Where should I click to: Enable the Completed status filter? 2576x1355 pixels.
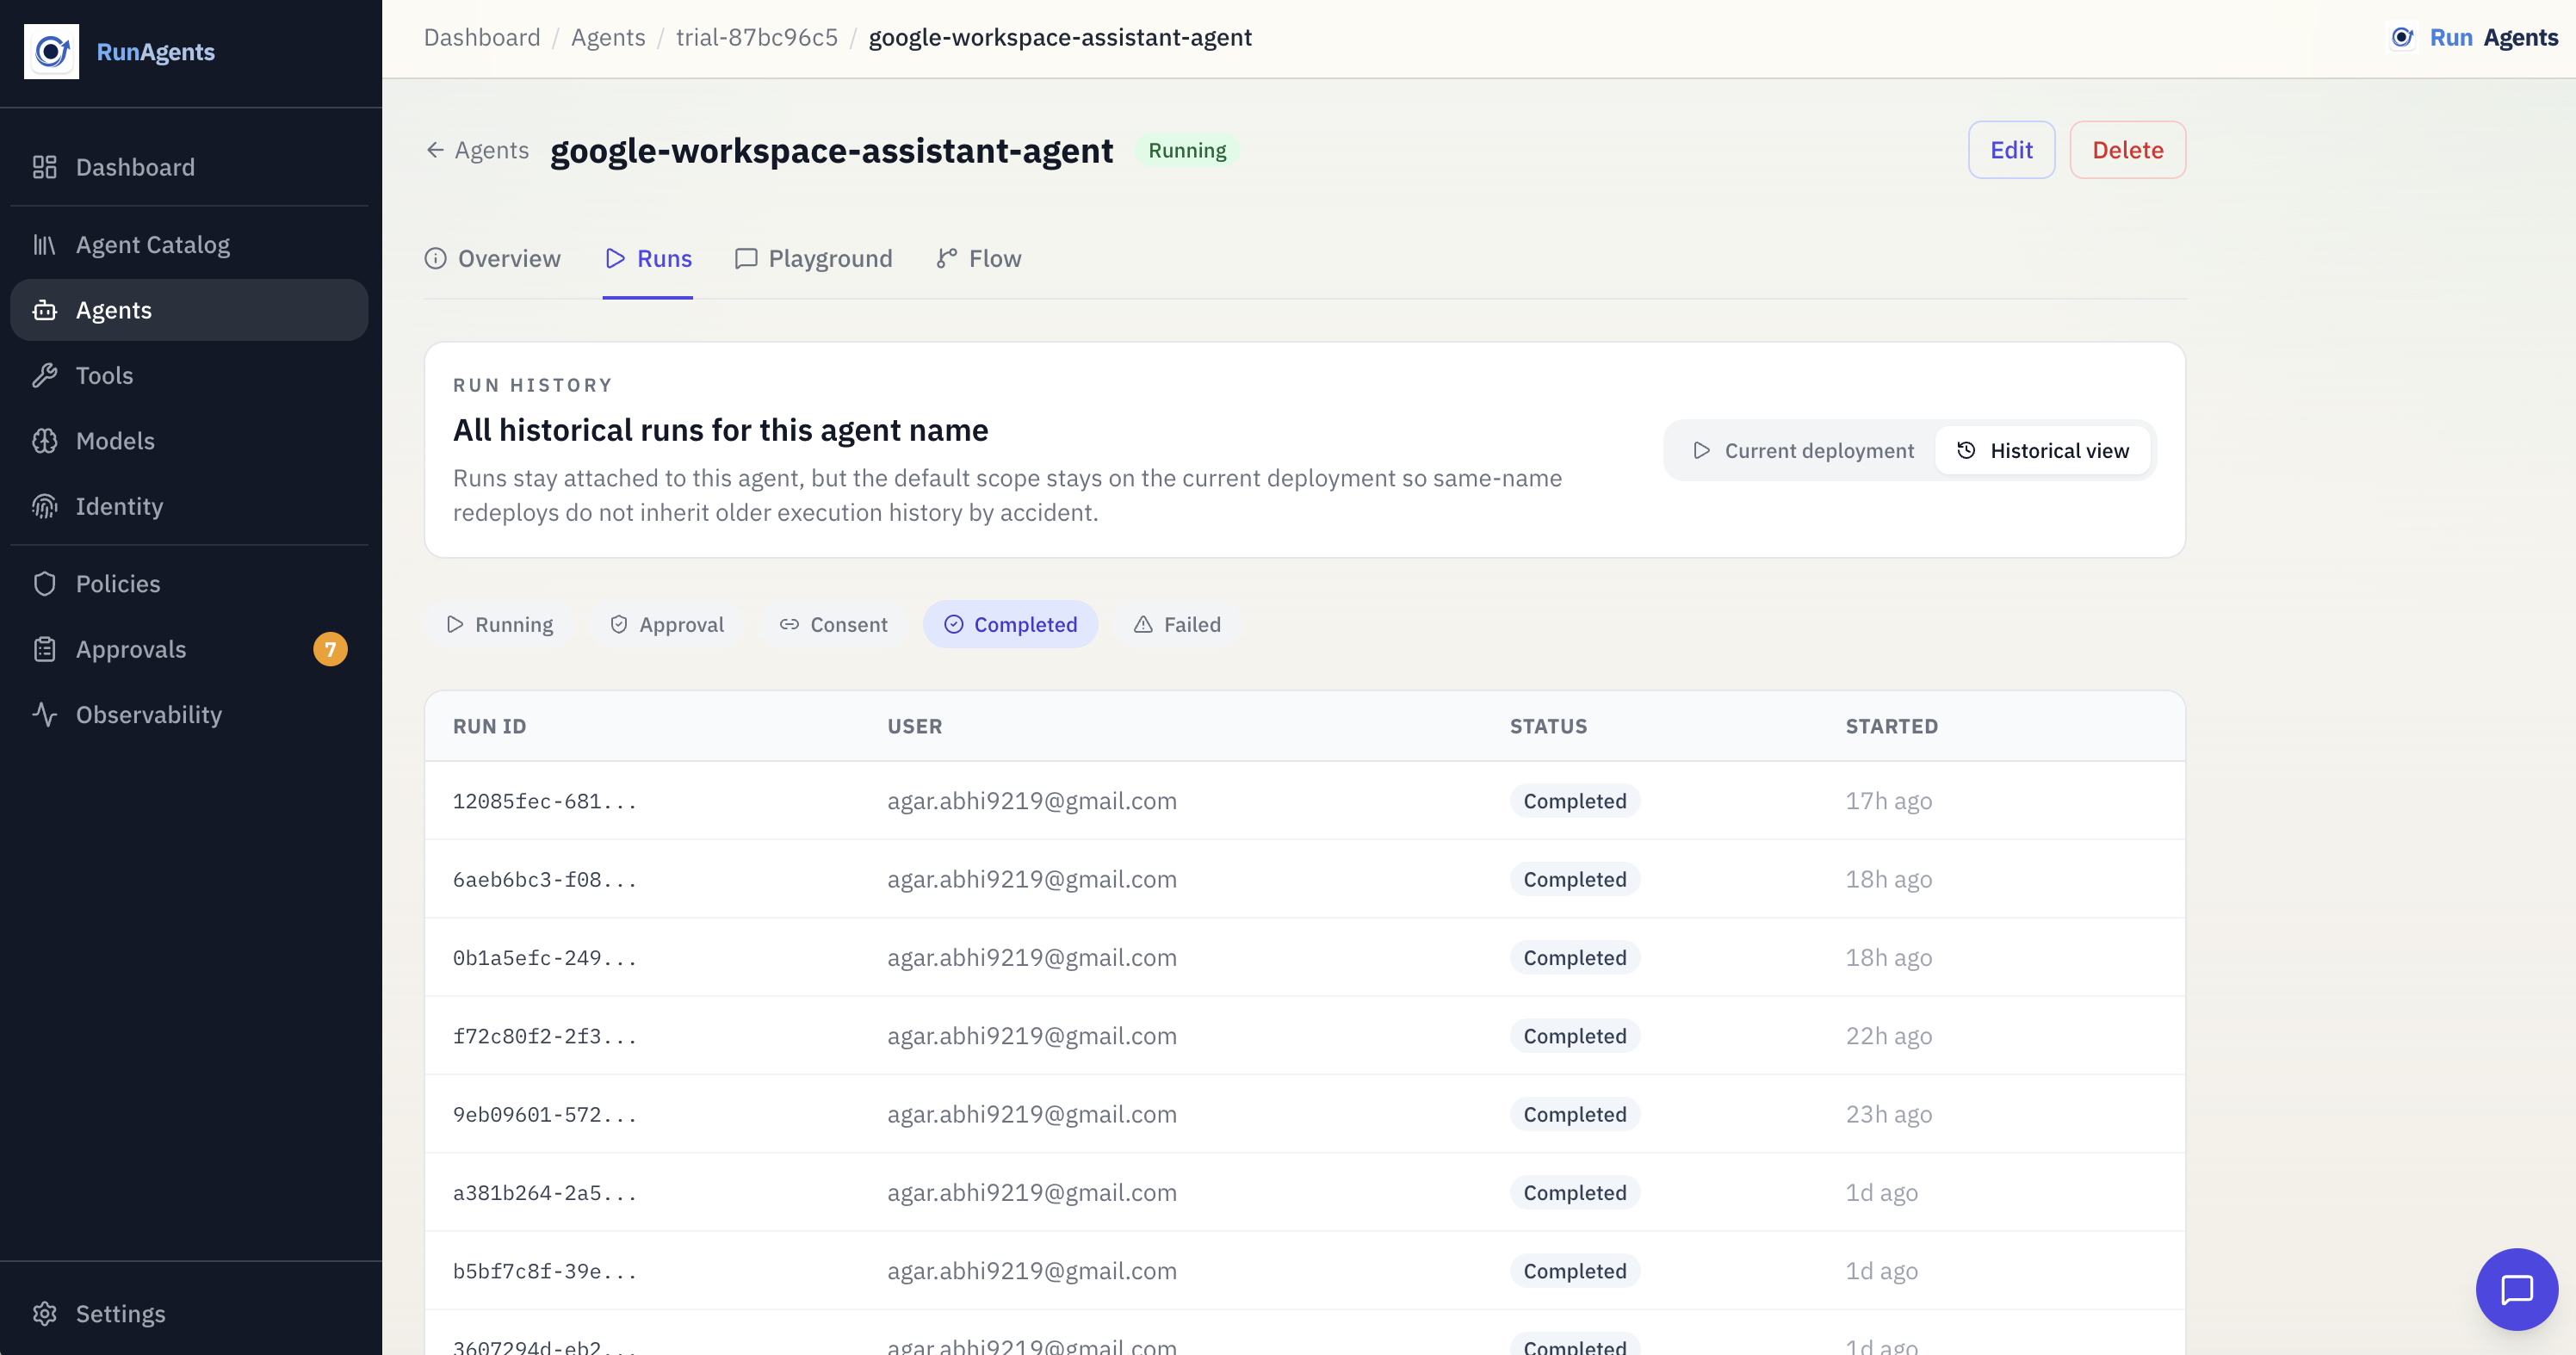click(x=1010, y=623)
